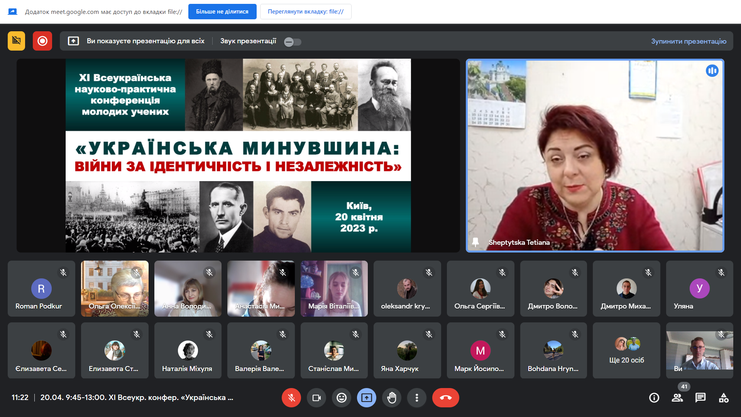Toggle the presentation audio switch
The height and width of the screenshot is (417, 741).
pos(293,42)
